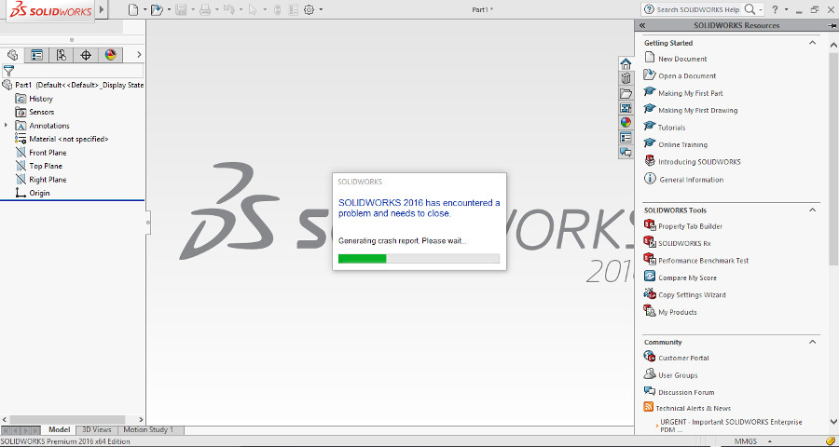Open dropdown arrow next to Undo icon
Viewport: 839px width, 447px height.
coord(241,9)
